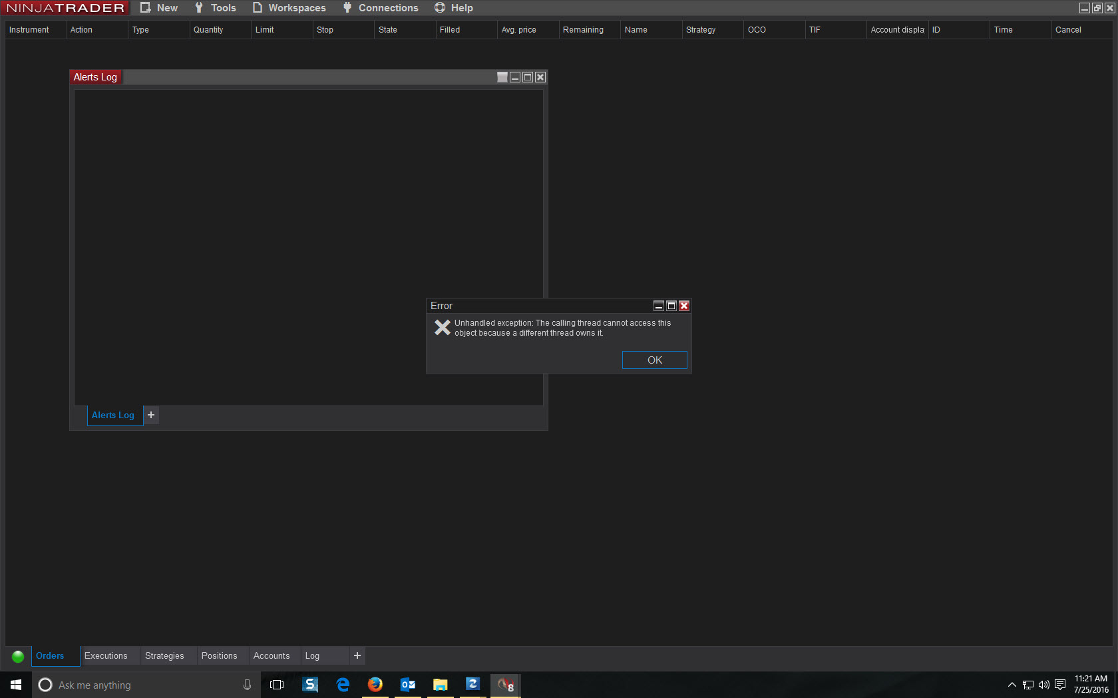Click the taskbar clock showing 11:21 AM

click(x=1091, y=685)
